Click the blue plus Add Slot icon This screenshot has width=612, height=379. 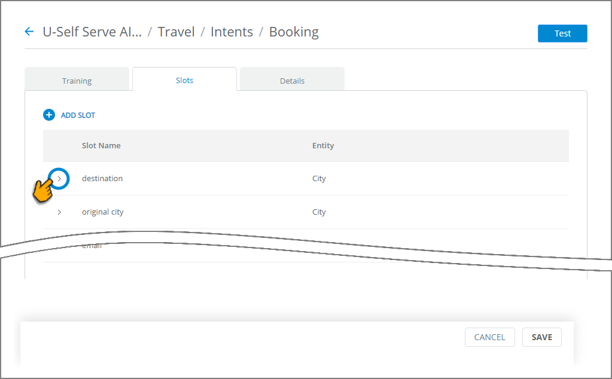[49, 115]
